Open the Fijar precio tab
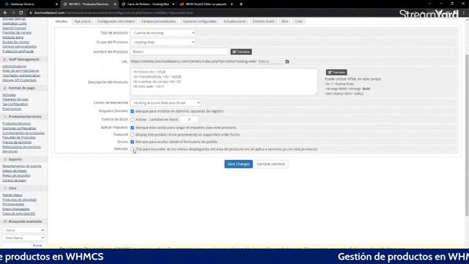Viewport: 469px width, 264px height. tap(83, 21)
